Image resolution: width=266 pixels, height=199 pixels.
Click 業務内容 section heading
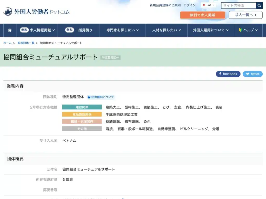tap(15, 86)
